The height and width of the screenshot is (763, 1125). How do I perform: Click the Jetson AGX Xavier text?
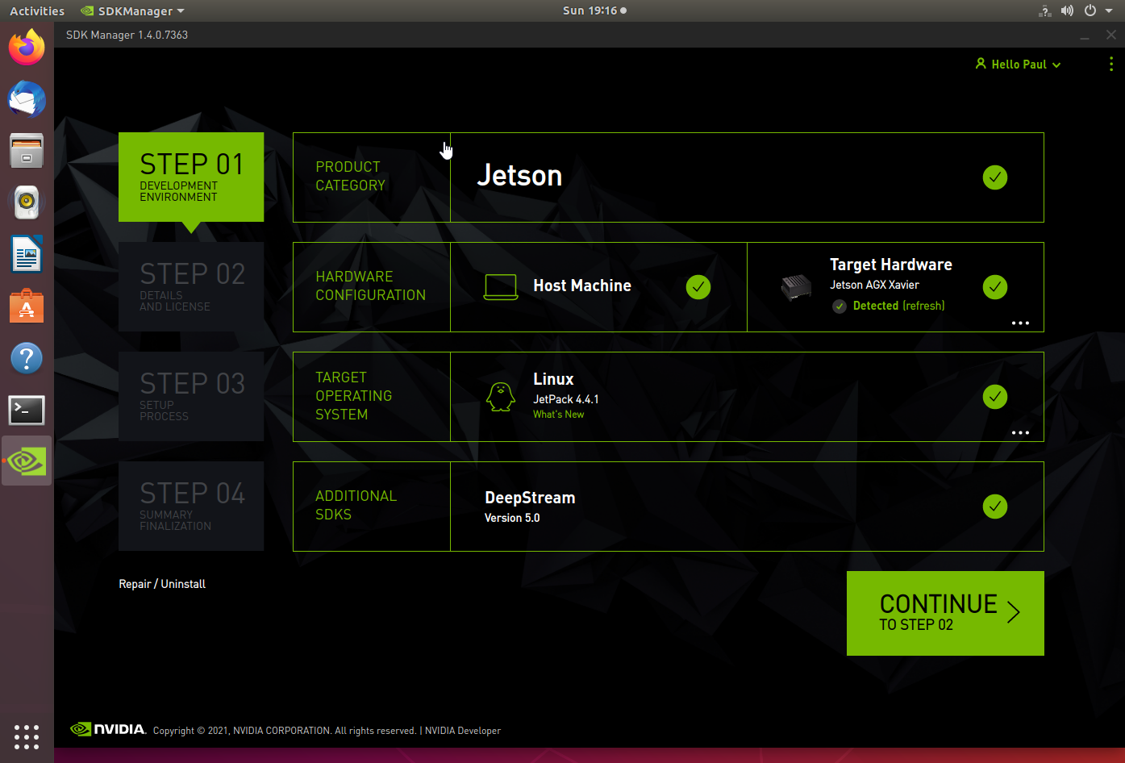click(874, 285)
